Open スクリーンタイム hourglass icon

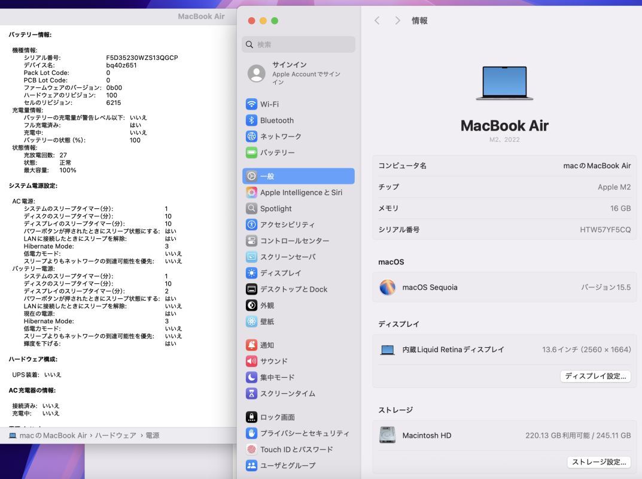click(x=251, y=393)
